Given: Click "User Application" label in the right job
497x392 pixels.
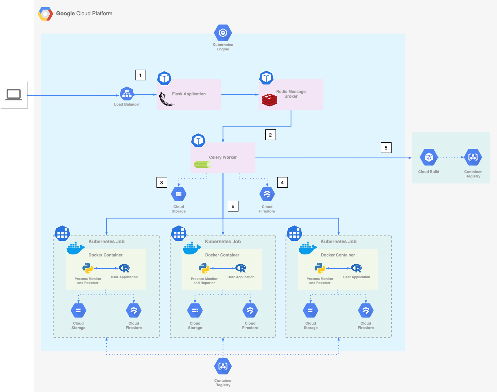Looking at the screenshot, I should point(357,277).
